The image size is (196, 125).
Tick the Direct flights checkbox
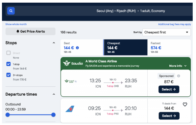(9, 53)
